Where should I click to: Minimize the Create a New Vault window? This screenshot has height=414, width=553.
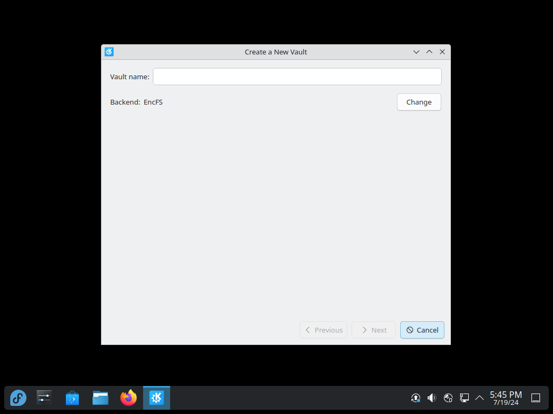coord(416,52)
